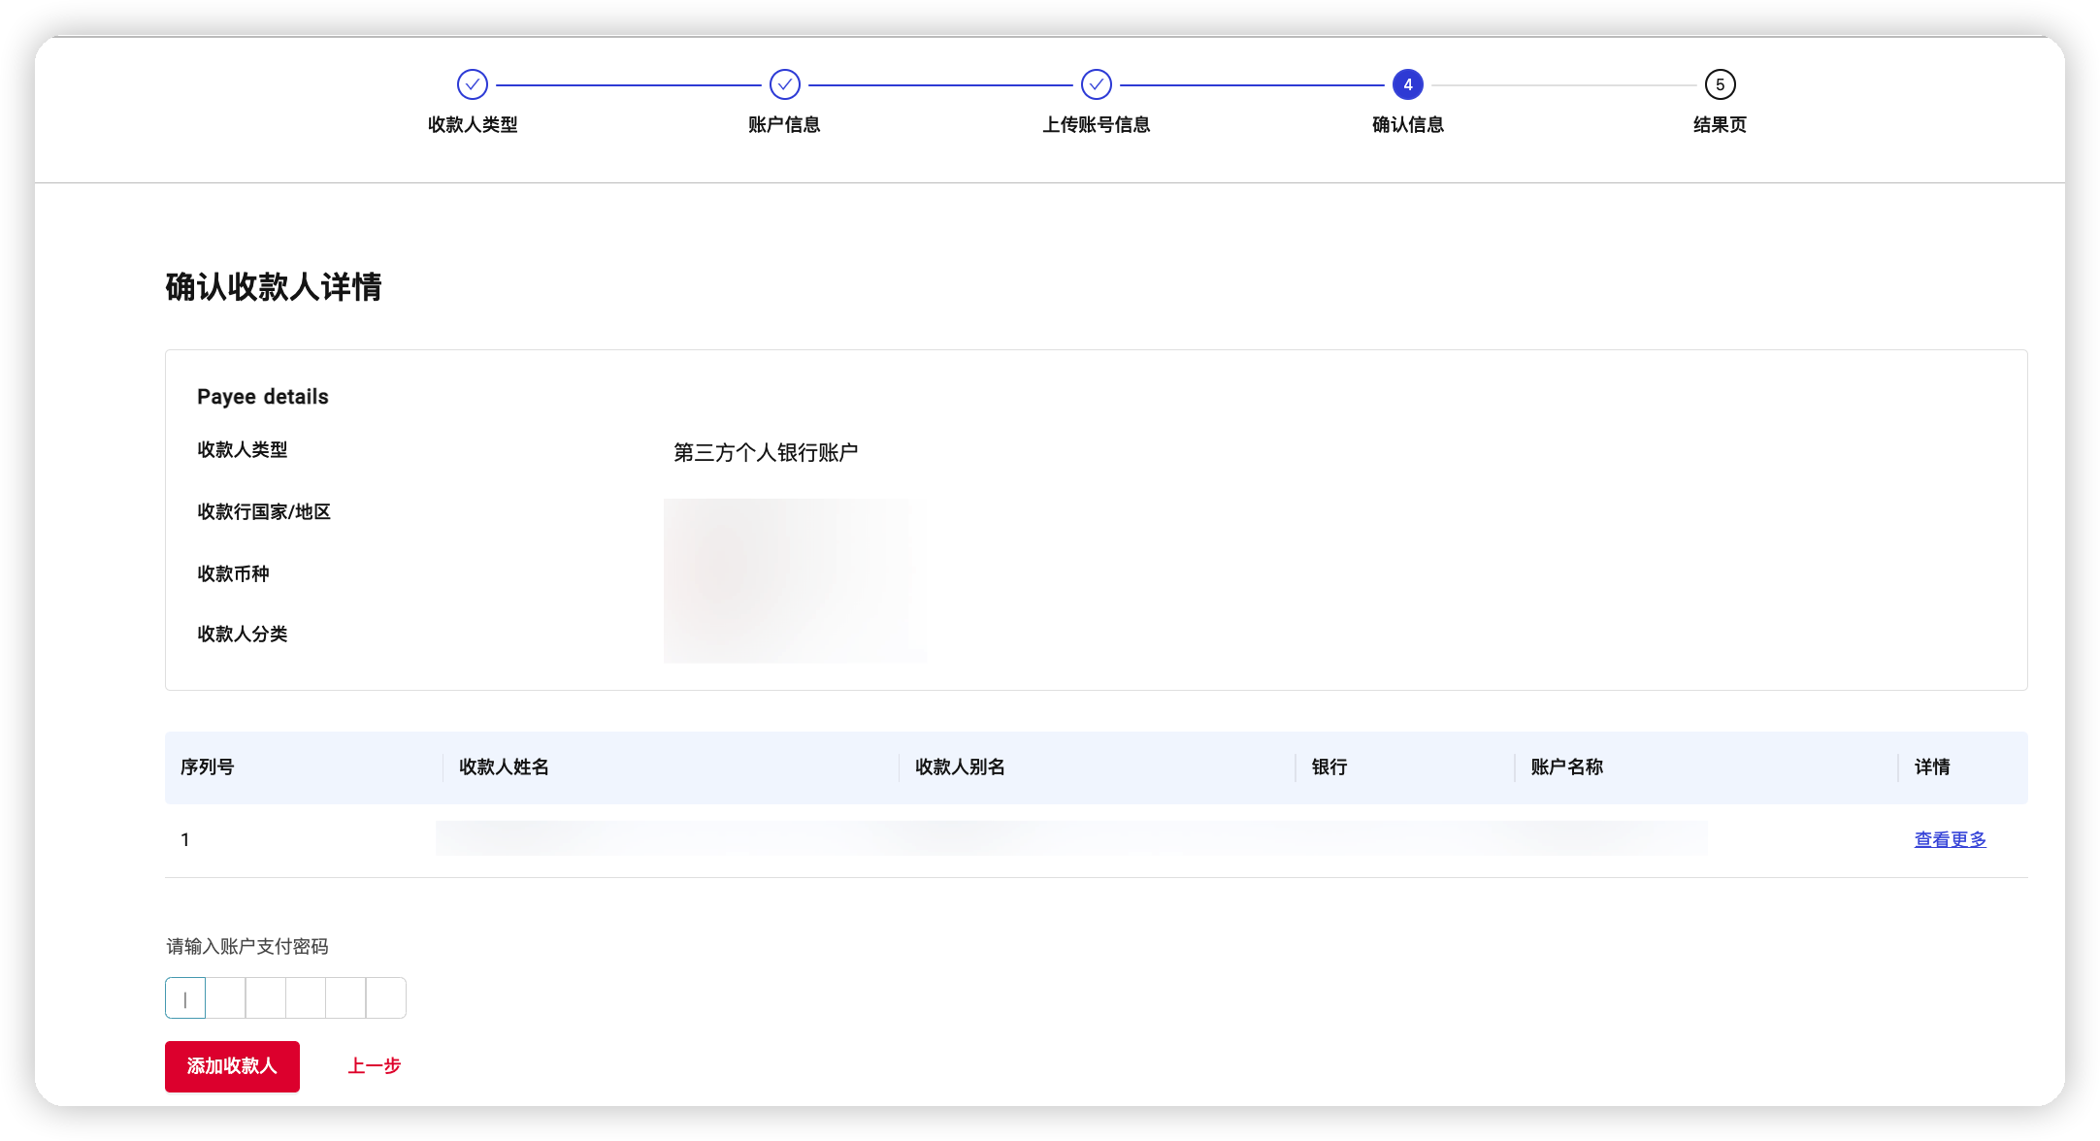Click the completed 账户信息 step circle
The width and height of the screenshot is (2100, 1141).
click(784, 84)
